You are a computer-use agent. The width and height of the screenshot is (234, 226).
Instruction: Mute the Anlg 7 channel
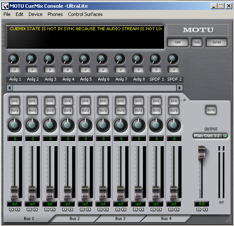coord(121,110)
